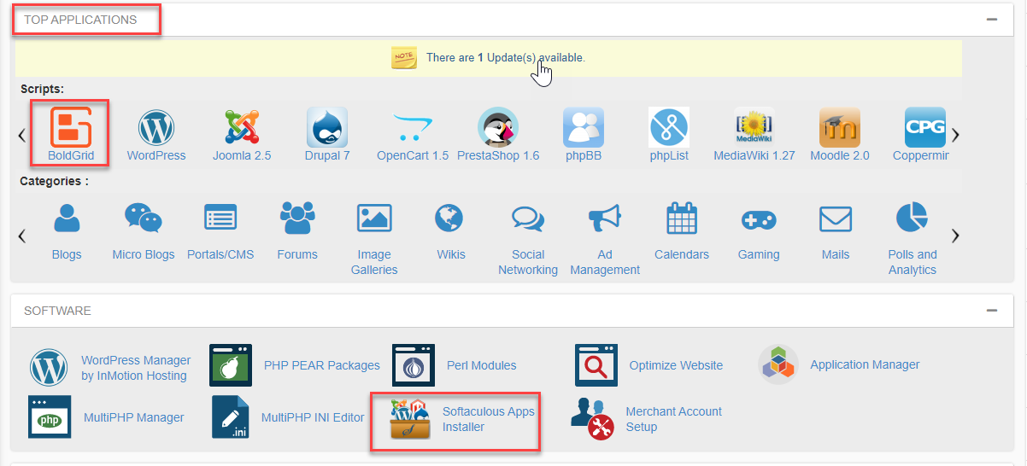Click the PHP PEAR Packages icon
1027x466 pixels.
(x=231, y=365)
